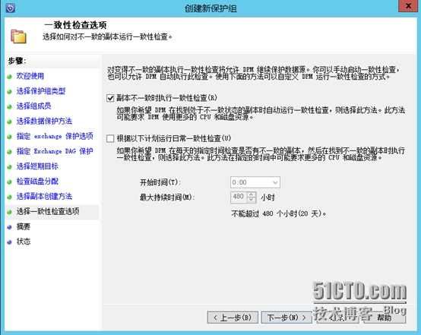This screenshot has height=335, width=421.
Task: Click the 开始时间(T) label
Action: pyautogui.click(x=160, y=182)
